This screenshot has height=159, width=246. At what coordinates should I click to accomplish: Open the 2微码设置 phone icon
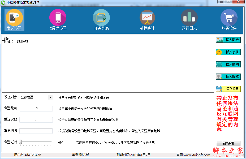click(x=58, y=20)
